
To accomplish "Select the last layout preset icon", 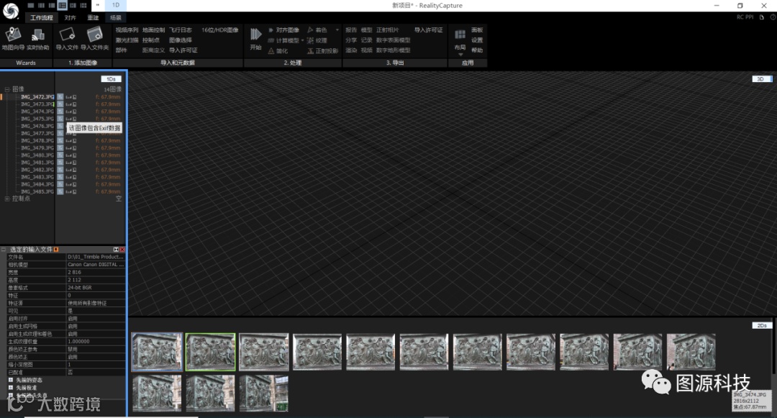I will (83, 6).
